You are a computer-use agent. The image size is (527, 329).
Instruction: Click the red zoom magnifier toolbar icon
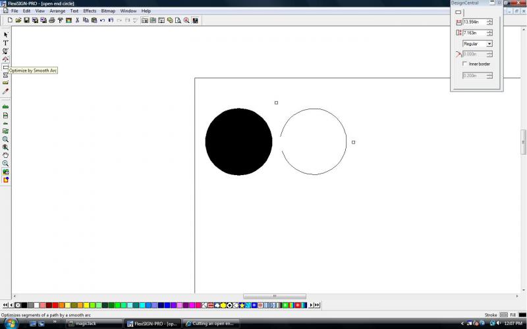click(x=186, y=20)
